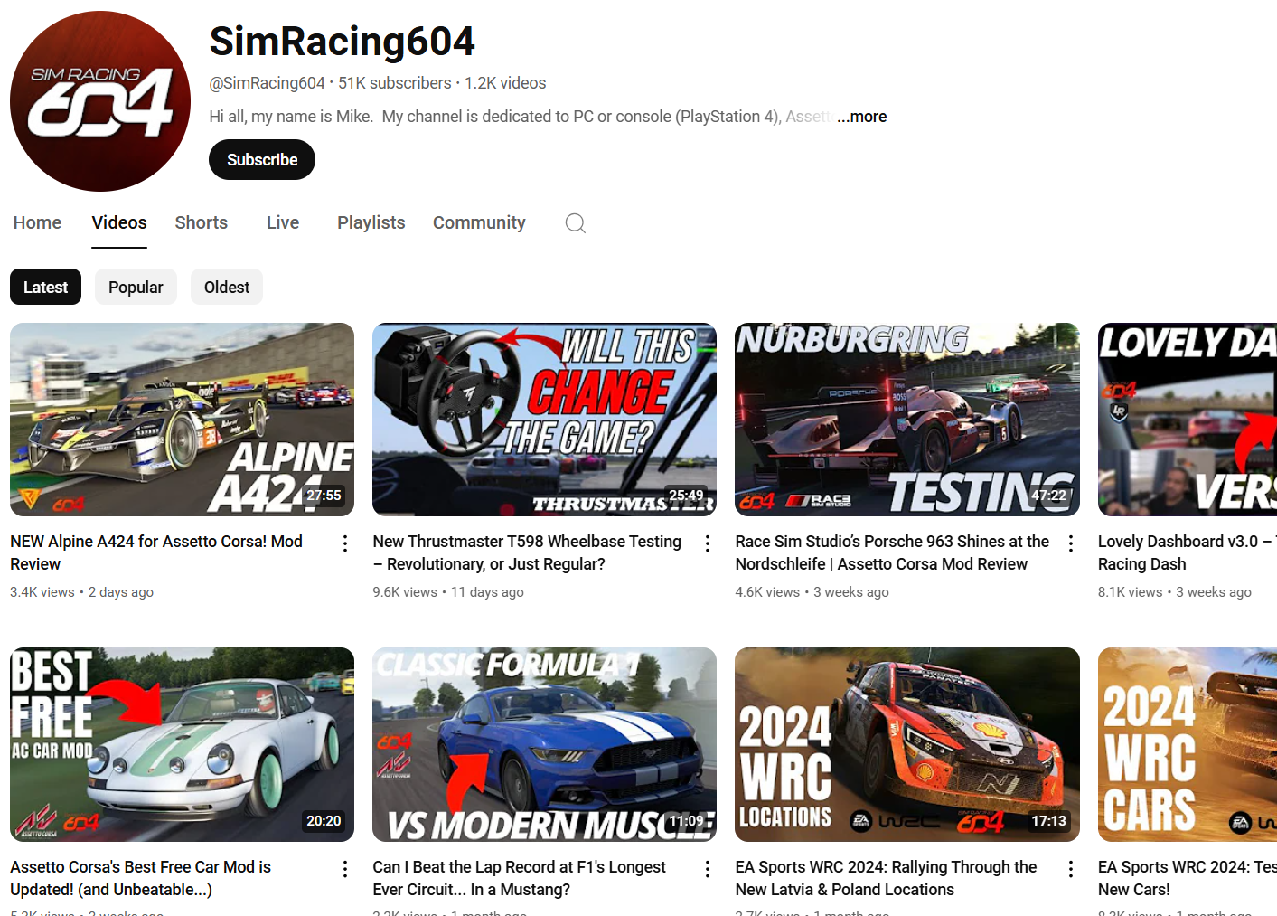
Task: Play the 2024 WRC Locations thumbnail
Action: pos(907,744)
